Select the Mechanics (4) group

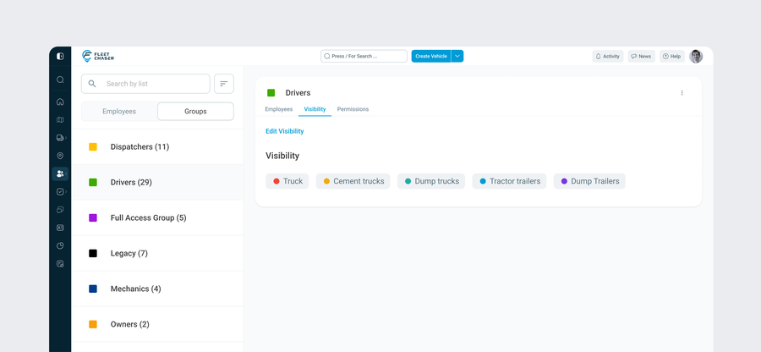157,289
